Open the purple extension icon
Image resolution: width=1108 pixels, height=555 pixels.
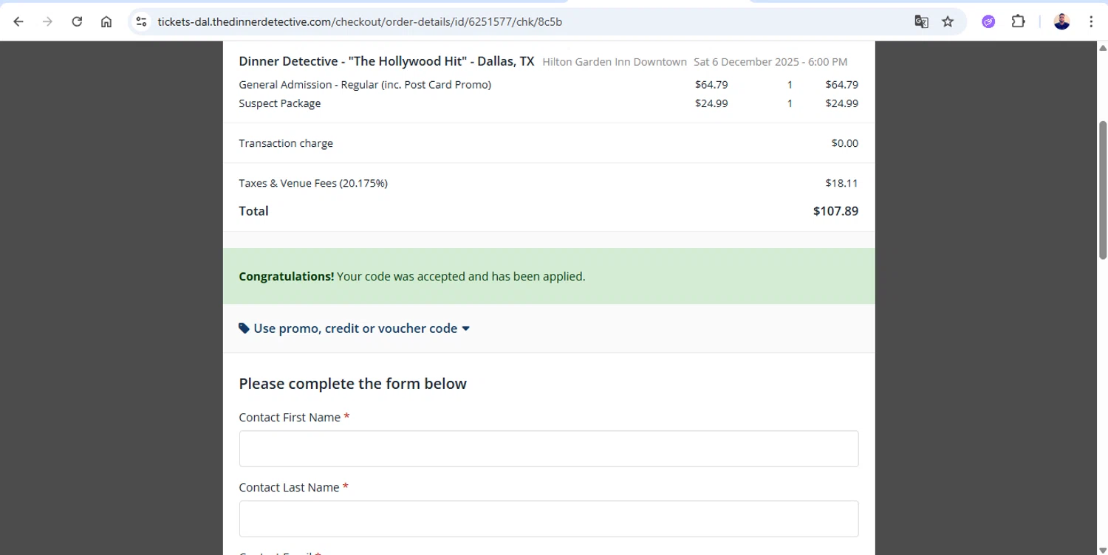point(988,21)
